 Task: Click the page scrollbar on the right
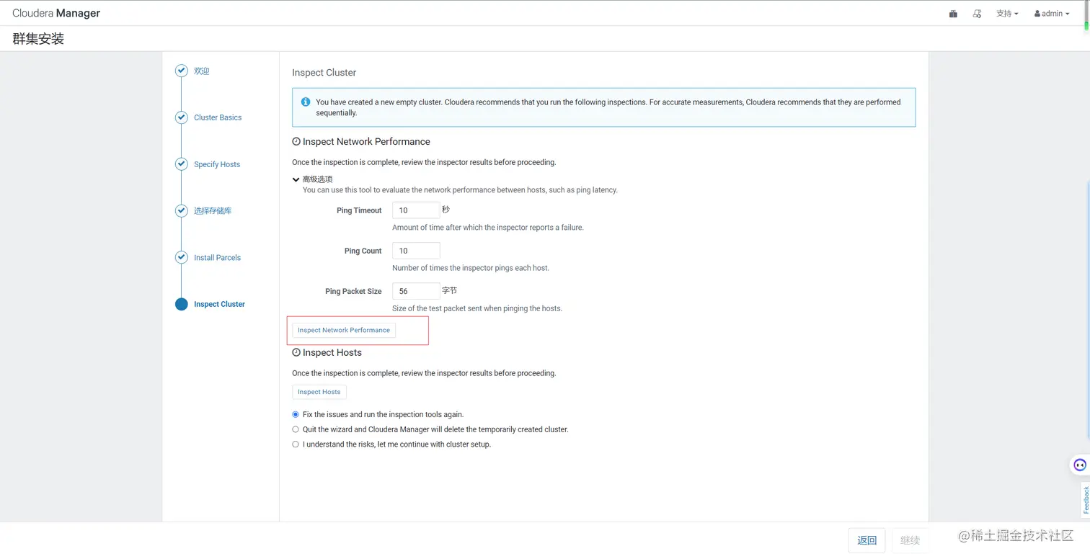point(1086,14)
